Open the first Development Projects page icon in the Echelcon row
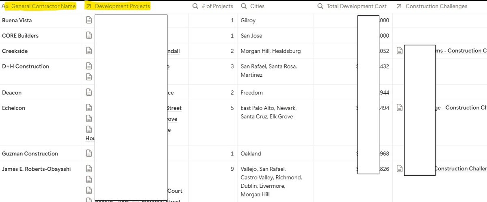 click(x=89, y=107)
